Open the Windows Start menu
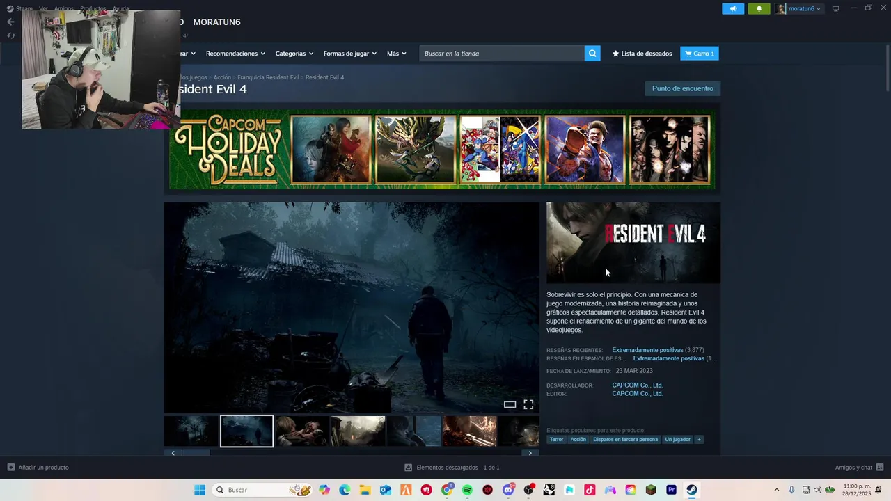The height and width of the screenshot is (501, 891). point(200,490)
